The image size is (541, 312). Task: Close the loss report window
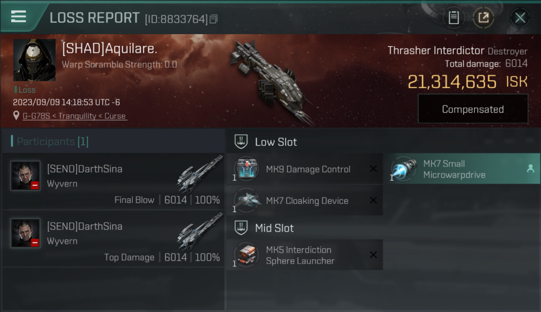click(520, 18)
